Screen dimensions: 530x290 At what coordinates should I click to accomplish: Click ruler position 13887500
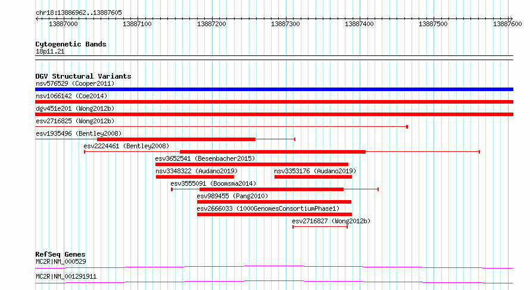(x=434, y=24)
